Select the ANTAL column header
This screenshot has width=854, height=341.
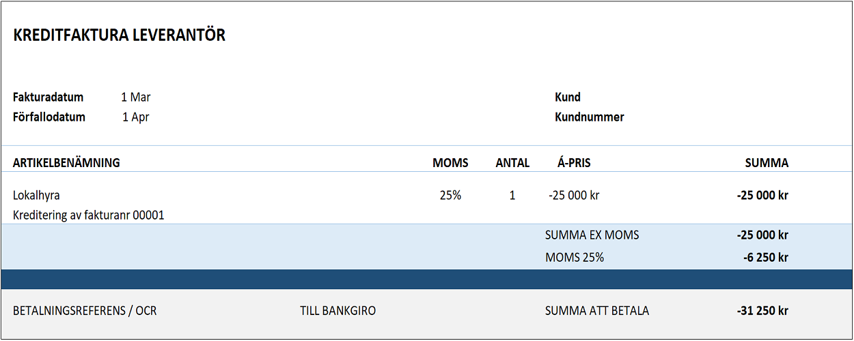click(512, 163)
